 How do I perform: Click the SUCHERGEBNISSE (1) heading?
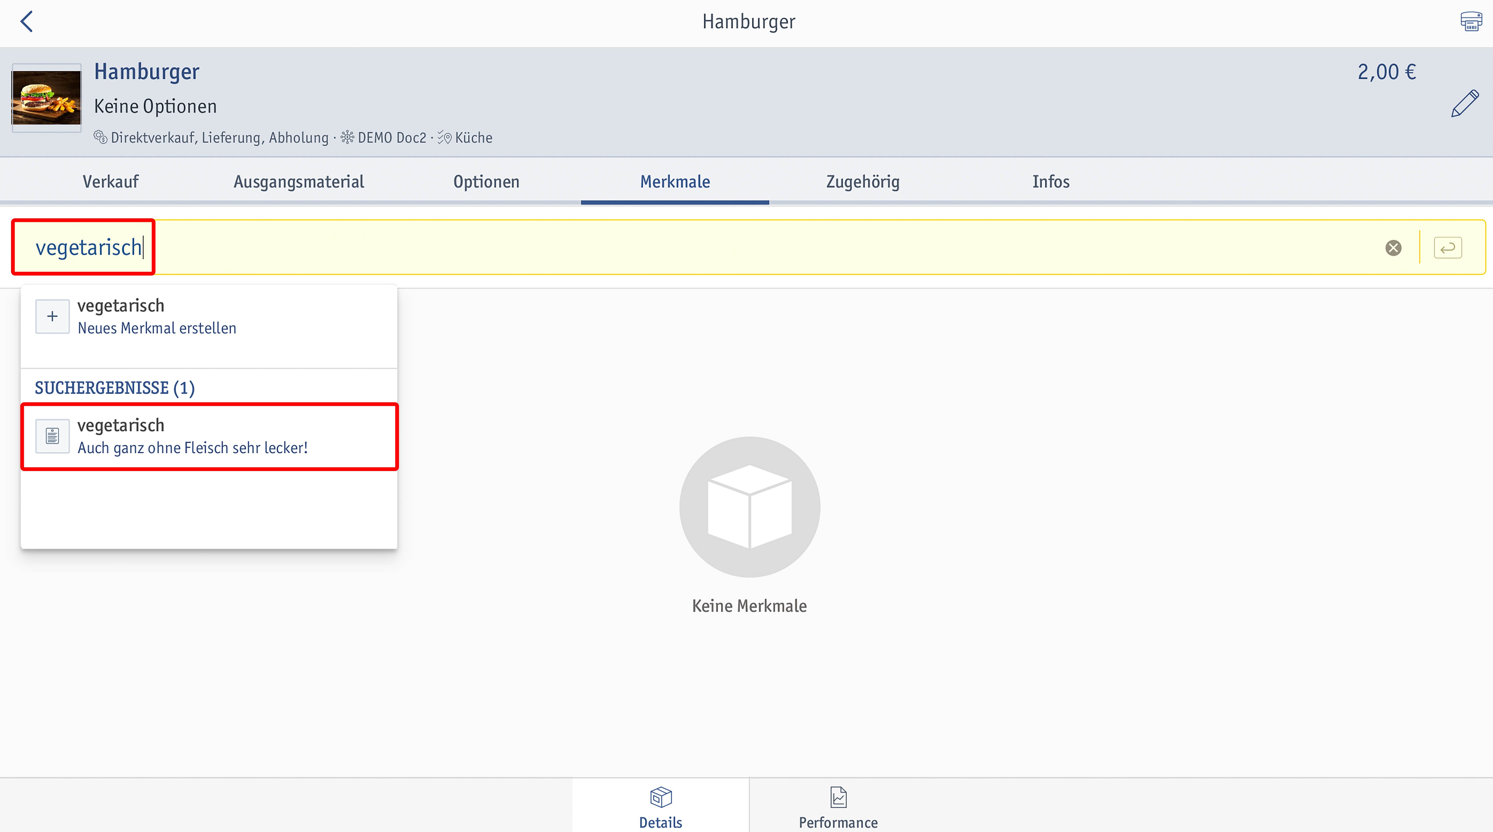pyautogui.click(x=115, y=388)
